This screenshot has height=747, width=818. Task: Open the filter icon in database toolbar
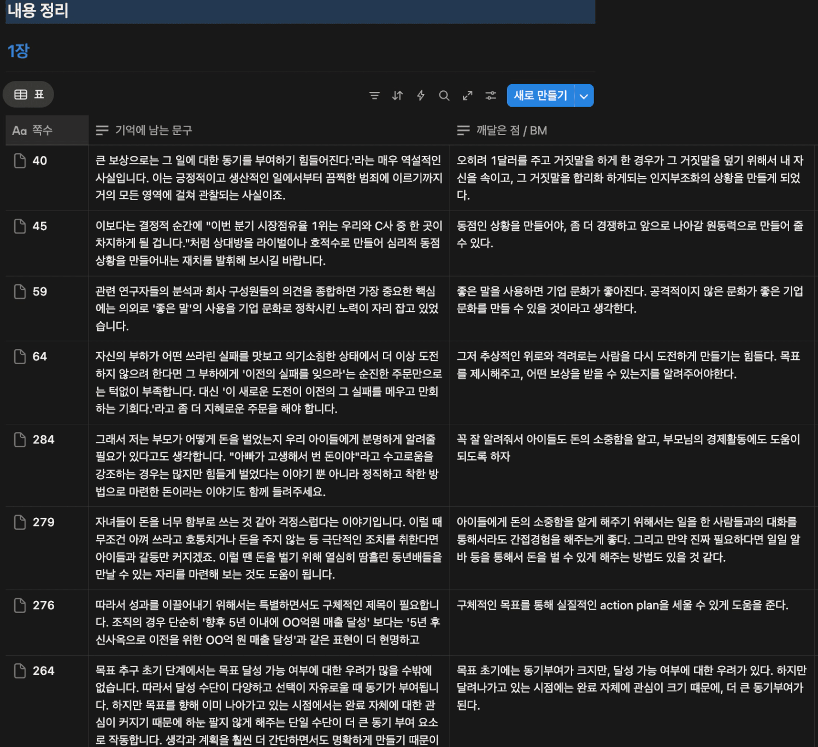tap(374, 96)
